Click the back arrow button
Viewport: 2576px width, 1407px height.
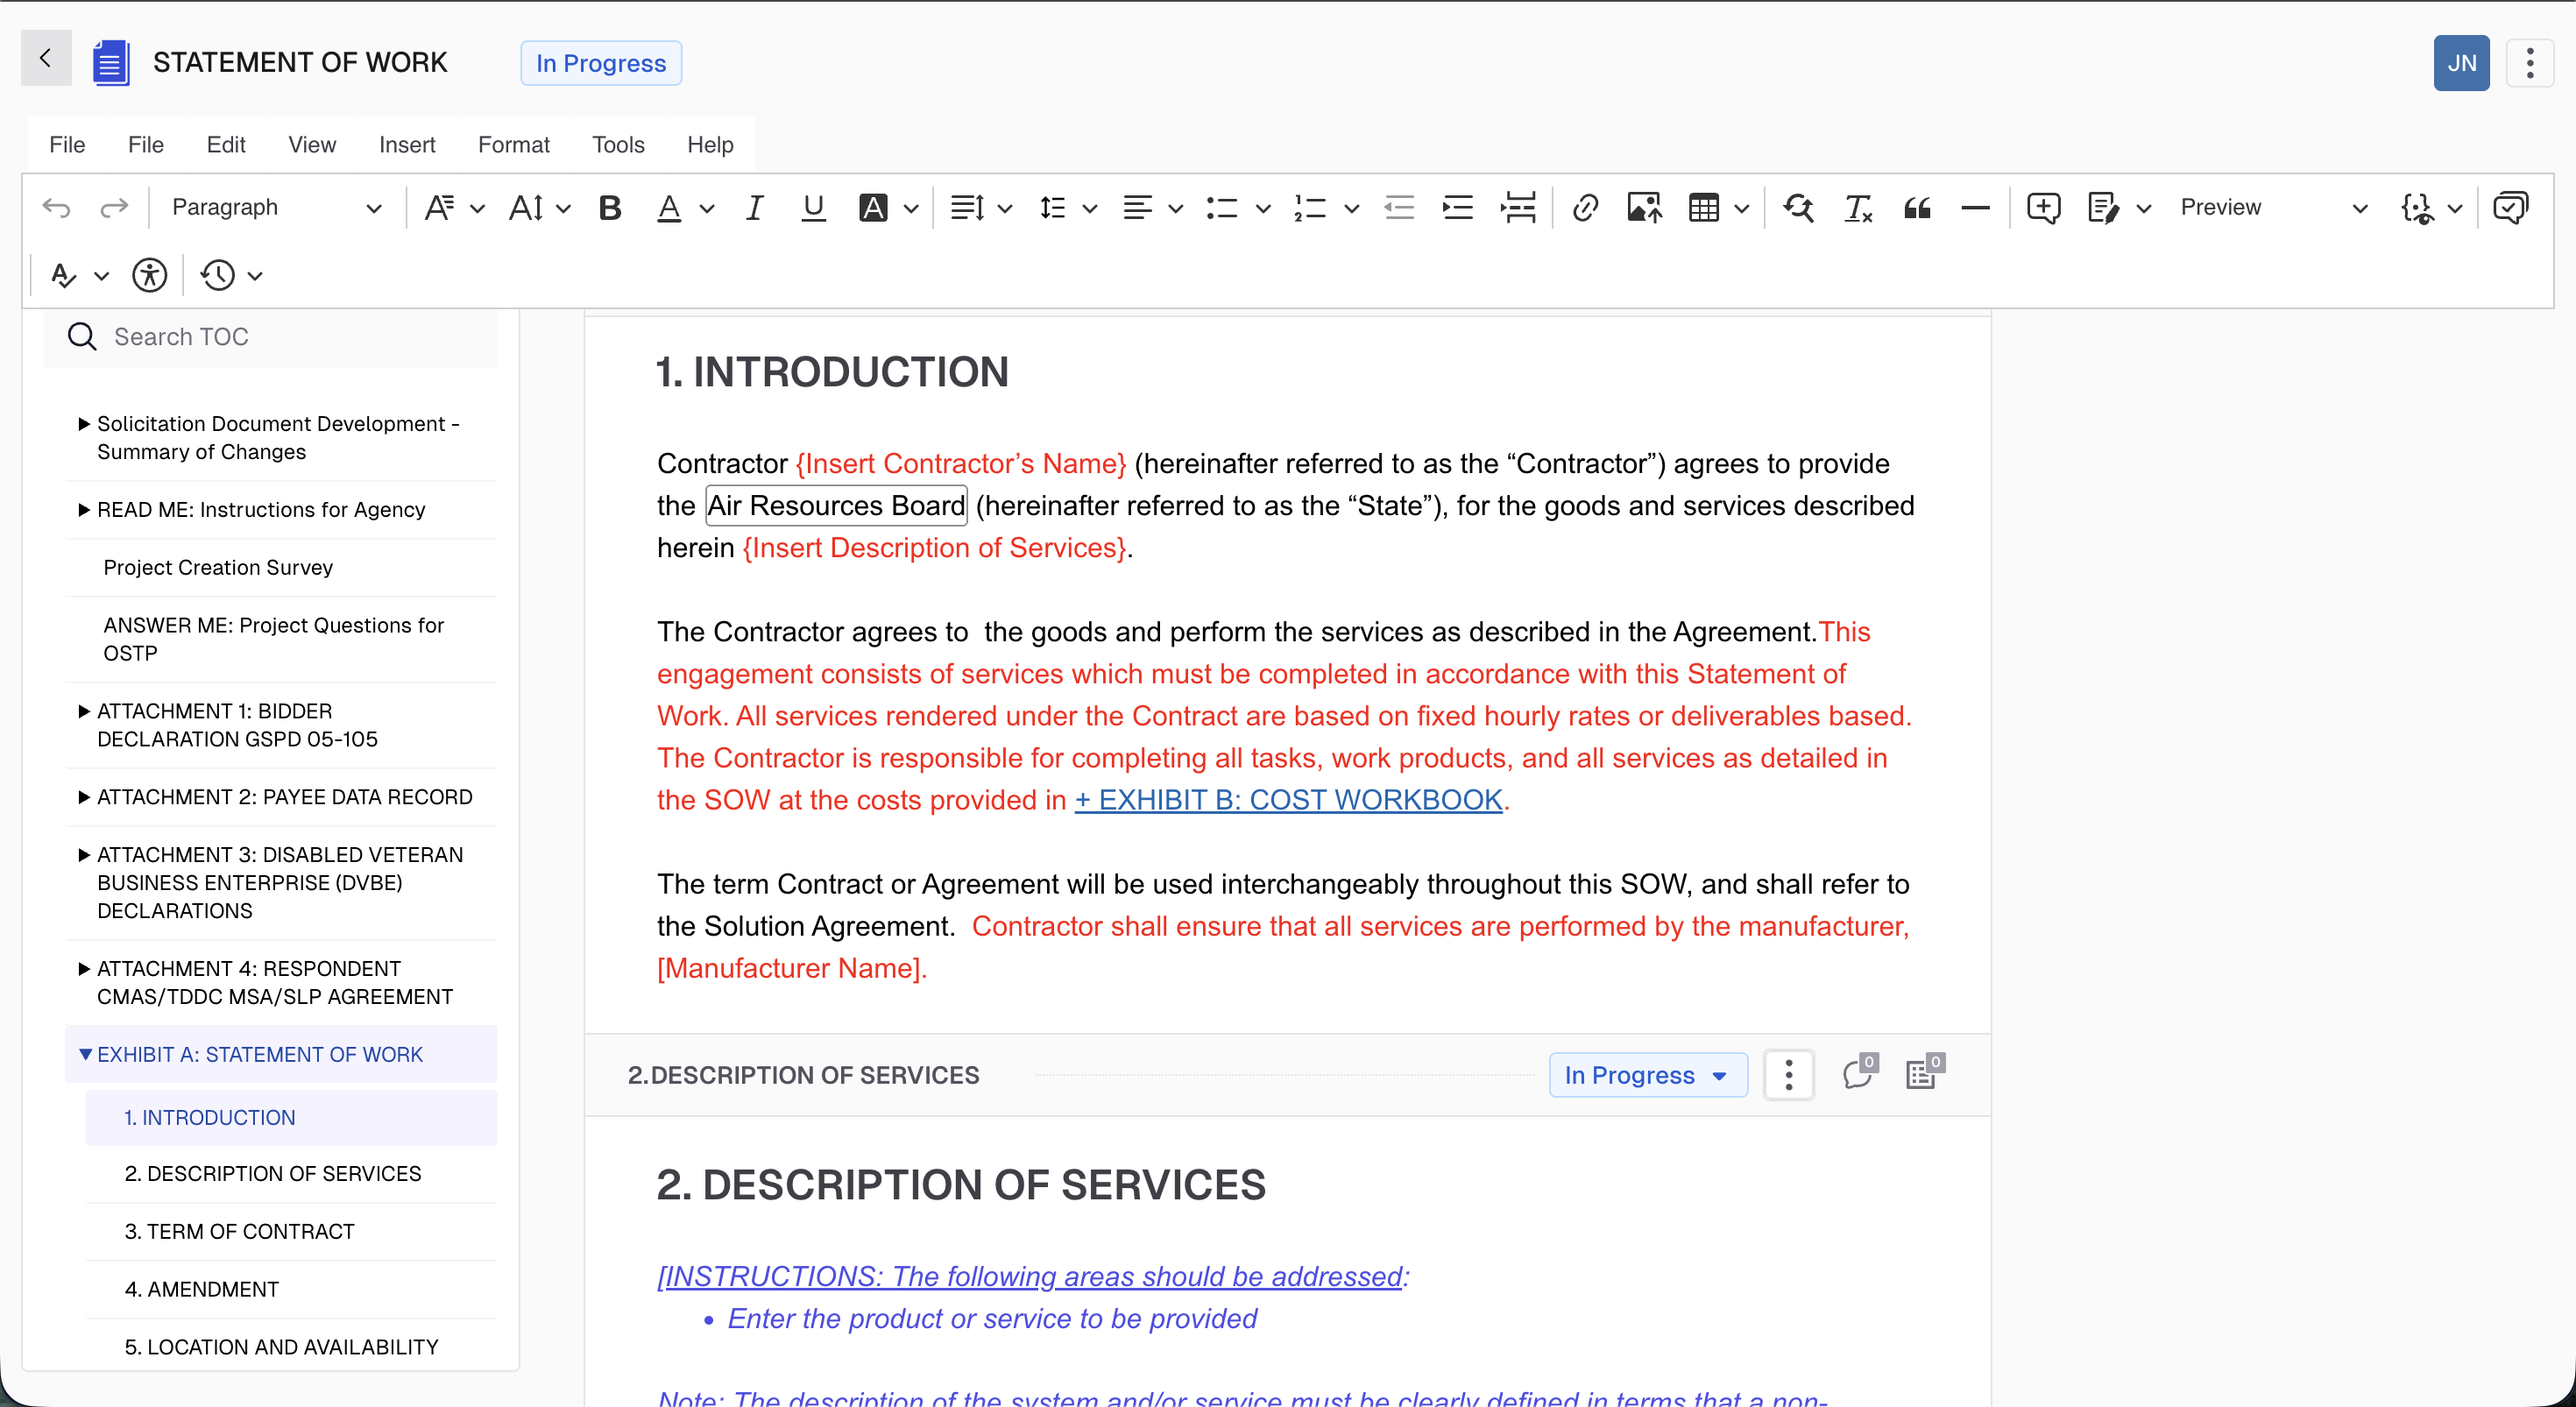click(46, 58)
